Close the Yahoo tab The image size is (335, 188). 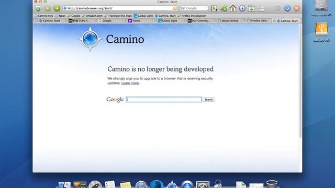tap(126, 21)
